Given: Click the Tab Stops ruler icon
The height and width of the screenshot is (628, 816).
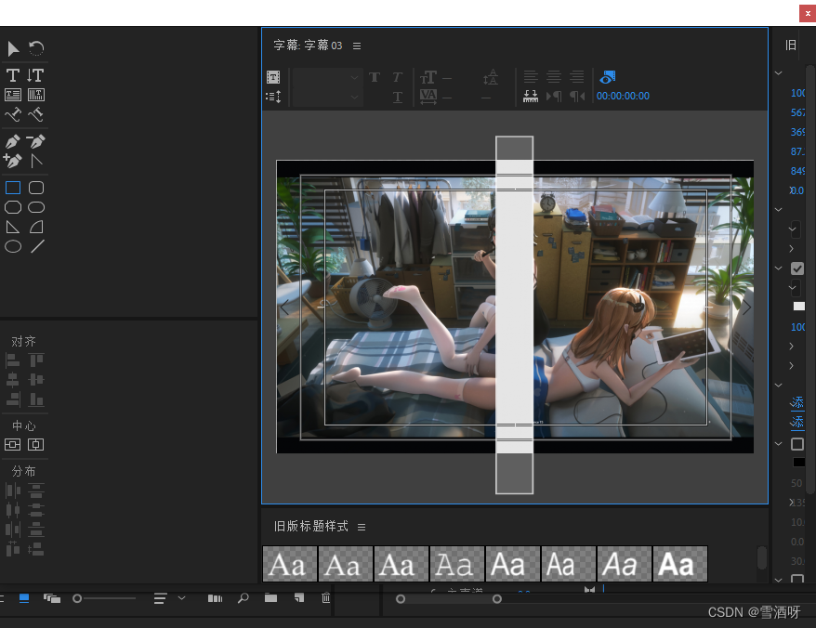Looking at the screenshot, I should coord(531,97).
